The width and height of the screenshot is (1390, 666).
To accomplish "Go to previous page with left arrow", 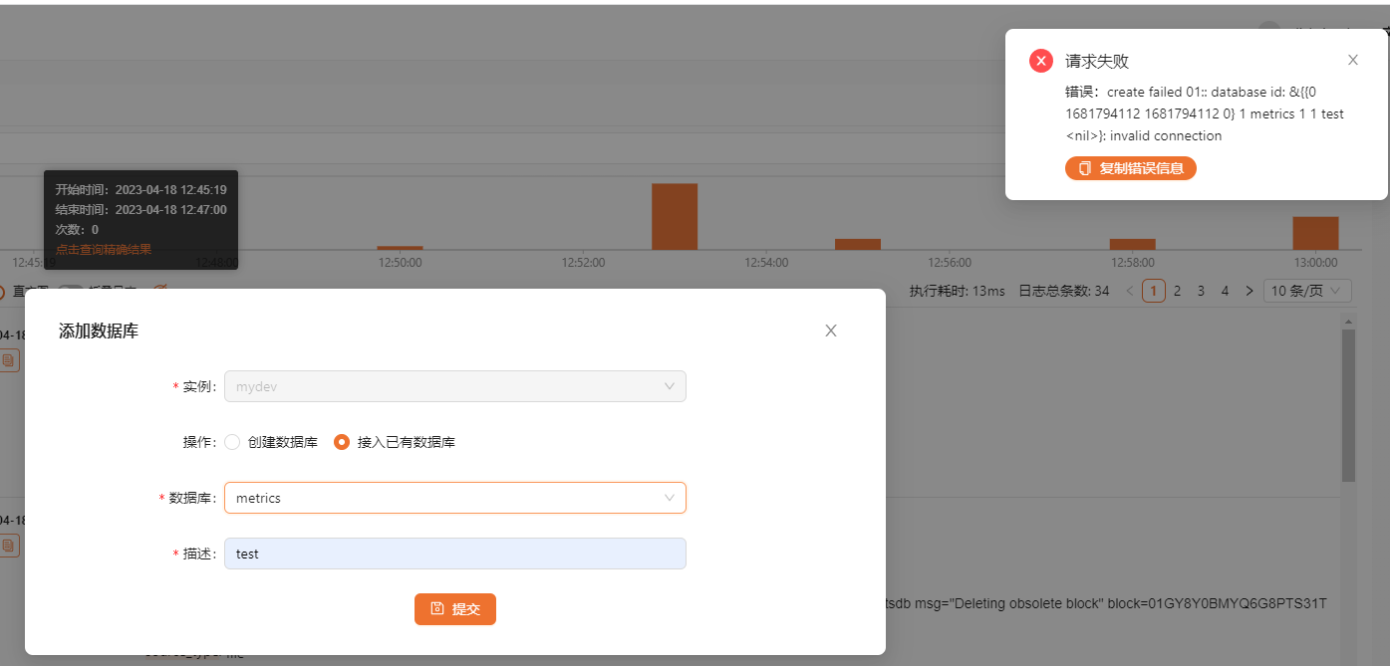I will pyautogui.click(x=1129, y=291).
